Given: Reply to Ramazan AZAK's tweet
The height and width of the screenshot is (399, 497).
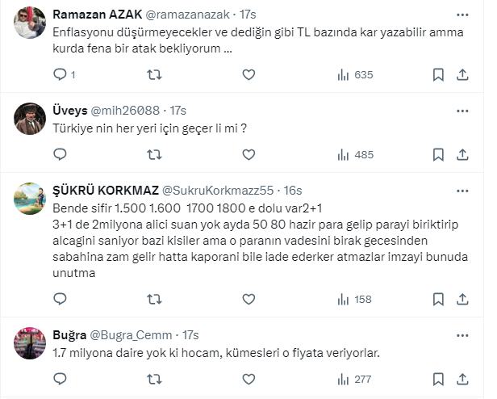Looking at the screenshot, I should [60, 74].
